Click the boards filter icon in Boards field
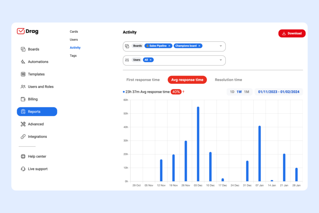The width and height of the screenshot is (319, 213). click(x=127, y=46)
